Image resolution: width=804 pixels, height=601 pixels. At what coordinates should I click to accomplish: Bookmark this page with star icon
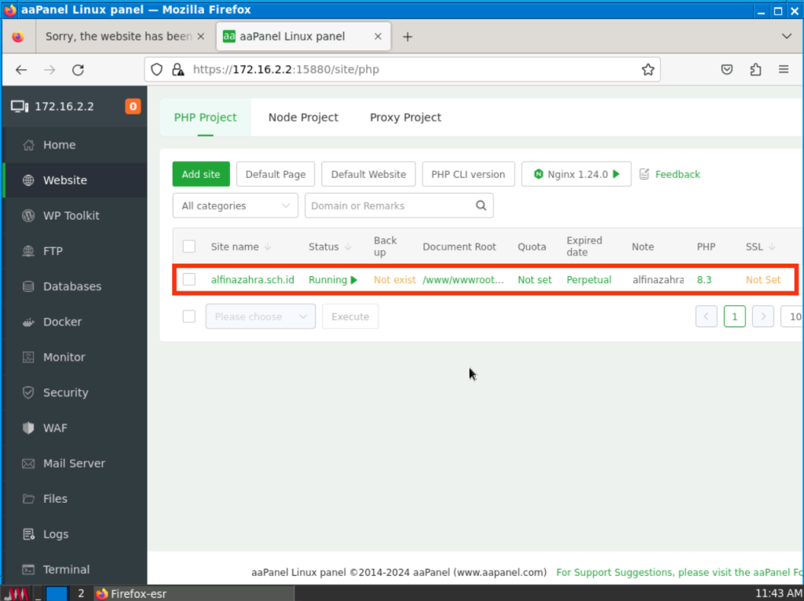(x=648, y=70)
